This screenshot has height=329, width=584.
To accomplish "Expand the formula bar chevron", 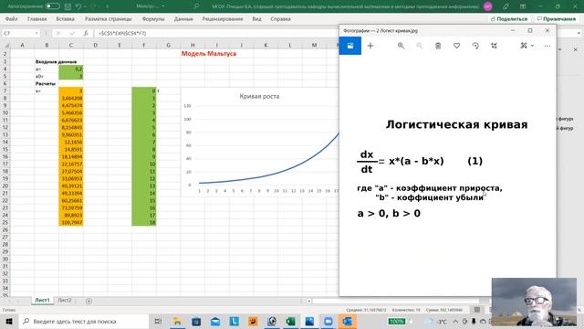I will [x=579, y=33].
